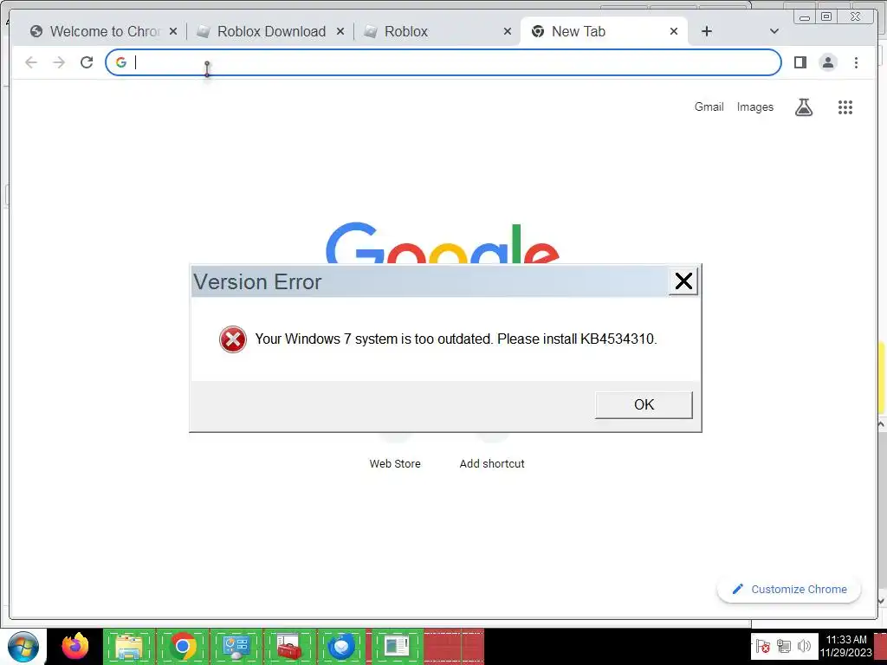Close the New Tab tab
Viewport: 887px width, 665px height.
[674, 32]
